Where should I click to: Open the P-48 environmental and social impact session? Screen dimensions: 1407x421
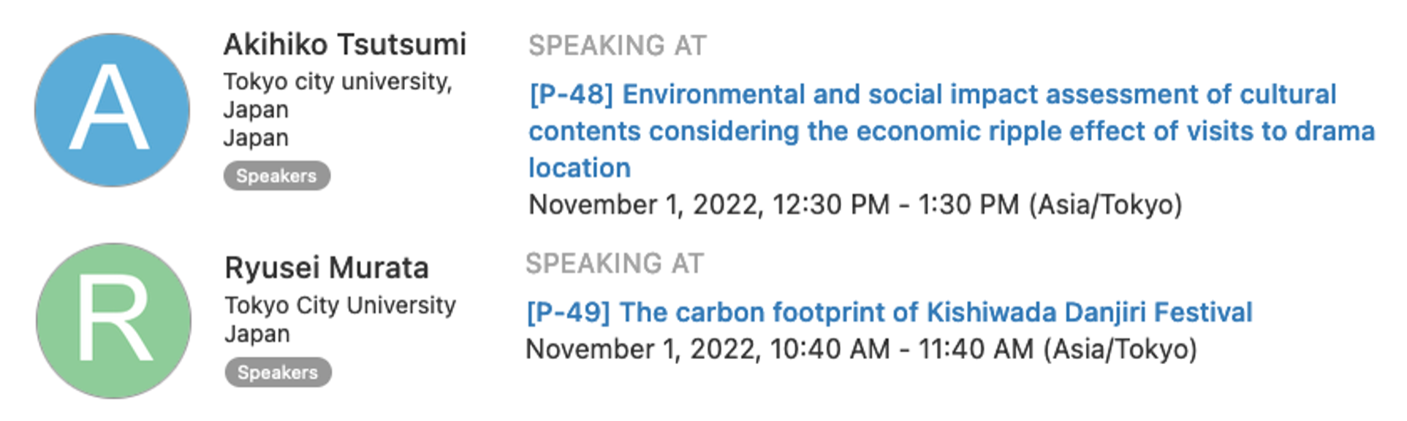(x=952, y=131)
